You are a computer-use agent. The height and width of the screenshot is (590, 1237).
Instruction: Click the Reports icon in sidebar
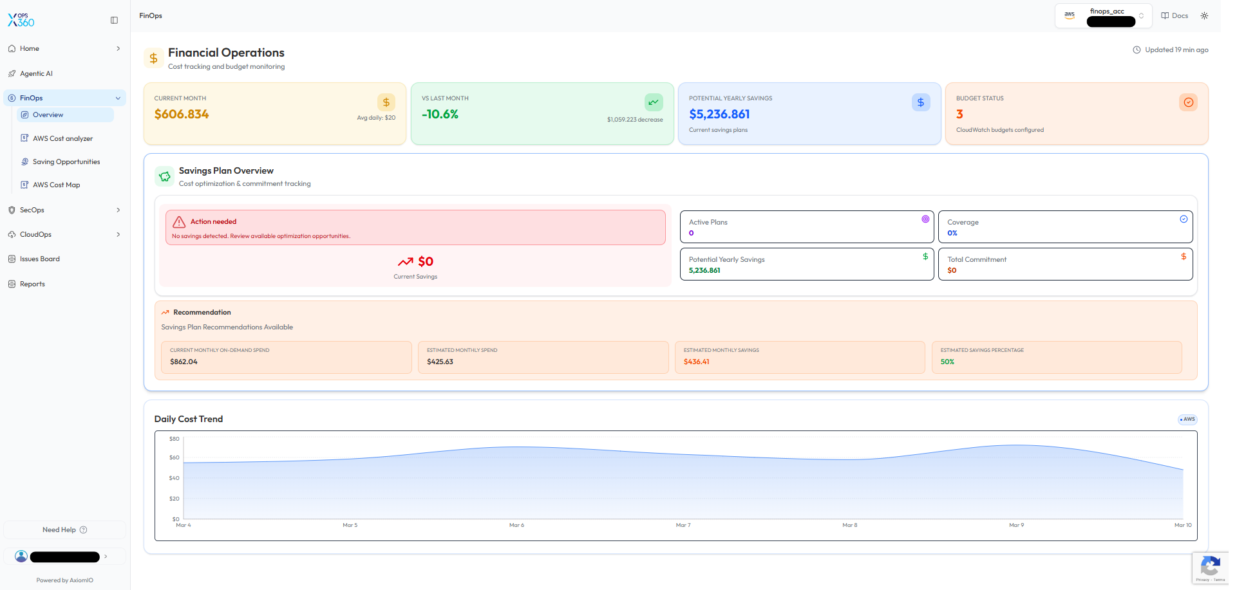(x=12, y=284)
